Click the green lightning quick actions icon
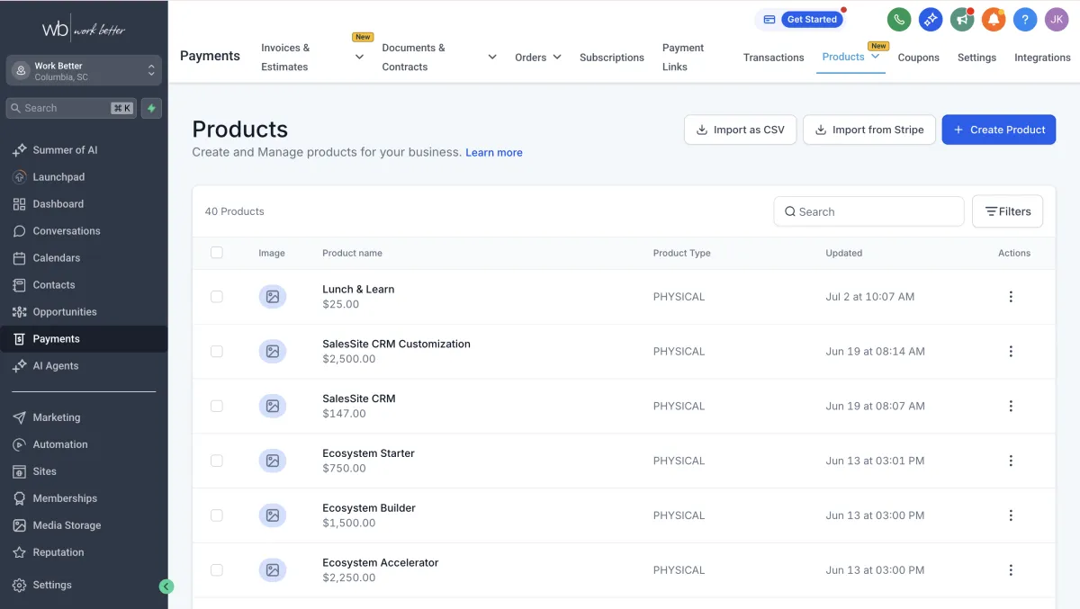Viewport: 1080px width, 609px height. pos(151,108)
